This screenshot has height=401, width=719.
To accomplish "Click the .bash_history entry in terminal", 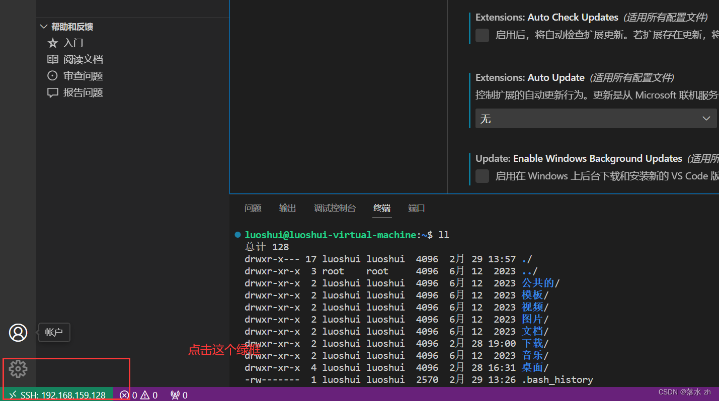I will click(557, 379).
